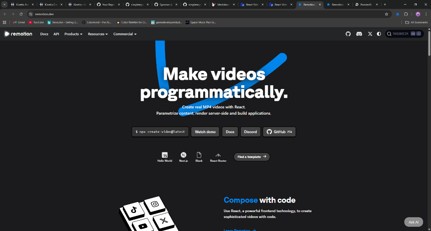Open the Chrome three-dot menu
The height and width of the screenshot is (231, 431).
pyautogui.click(x=426, y=14)
